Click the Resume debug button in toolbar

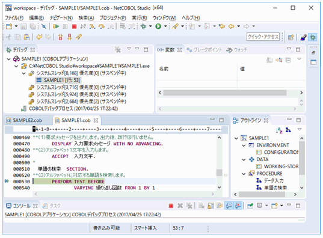click(x=56, y=26)
